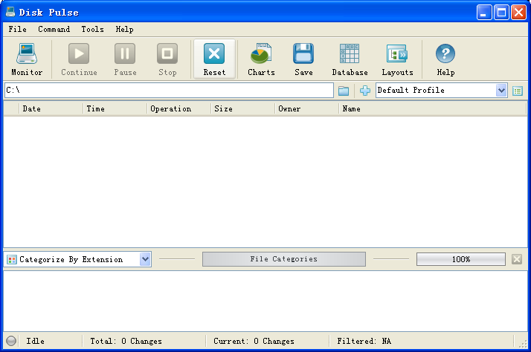Click the Disk Pulse title bar icon
The height and width of the screenshot is (352, 531).
[x=10, y=12]
